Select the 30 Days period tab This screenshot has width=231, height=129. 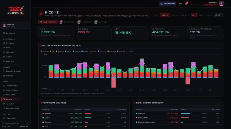pyautogui.click(x=165, y=15)
